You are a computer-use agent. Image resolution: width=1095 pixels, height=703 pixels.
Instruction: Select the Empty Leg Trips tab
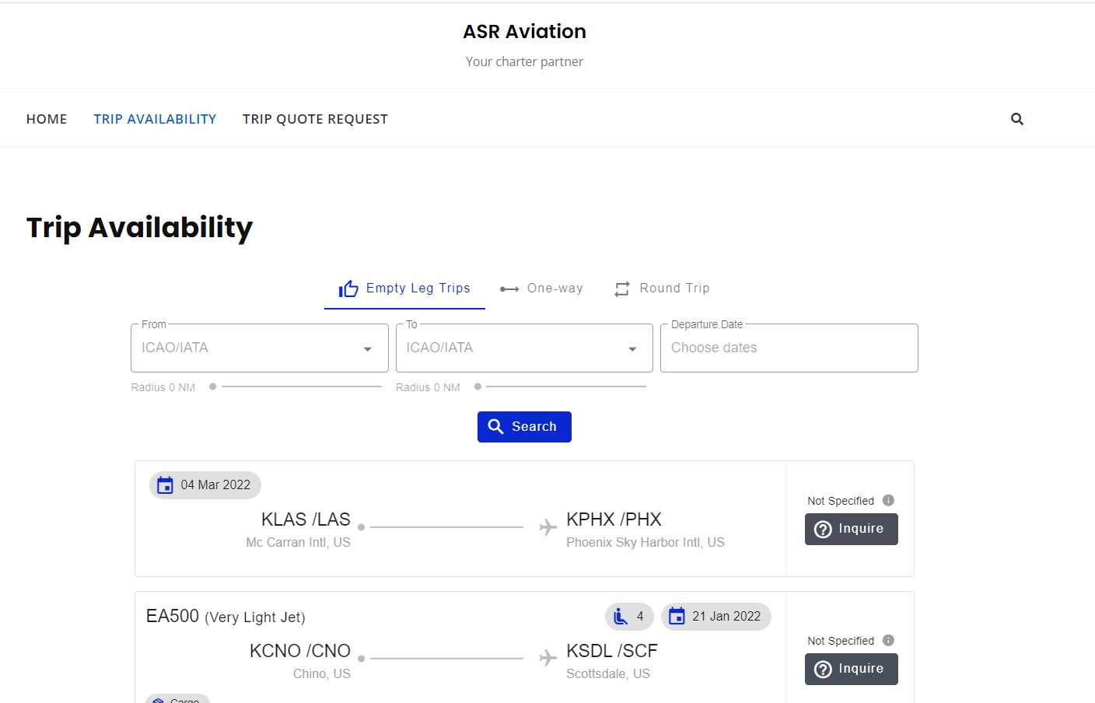point(404,289)
